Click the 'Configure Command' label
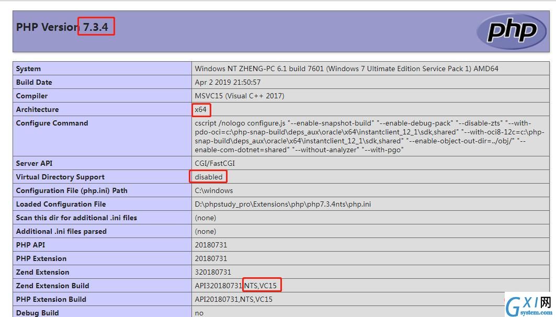Screen dimensions: 556x317 [x=52, y=123]
